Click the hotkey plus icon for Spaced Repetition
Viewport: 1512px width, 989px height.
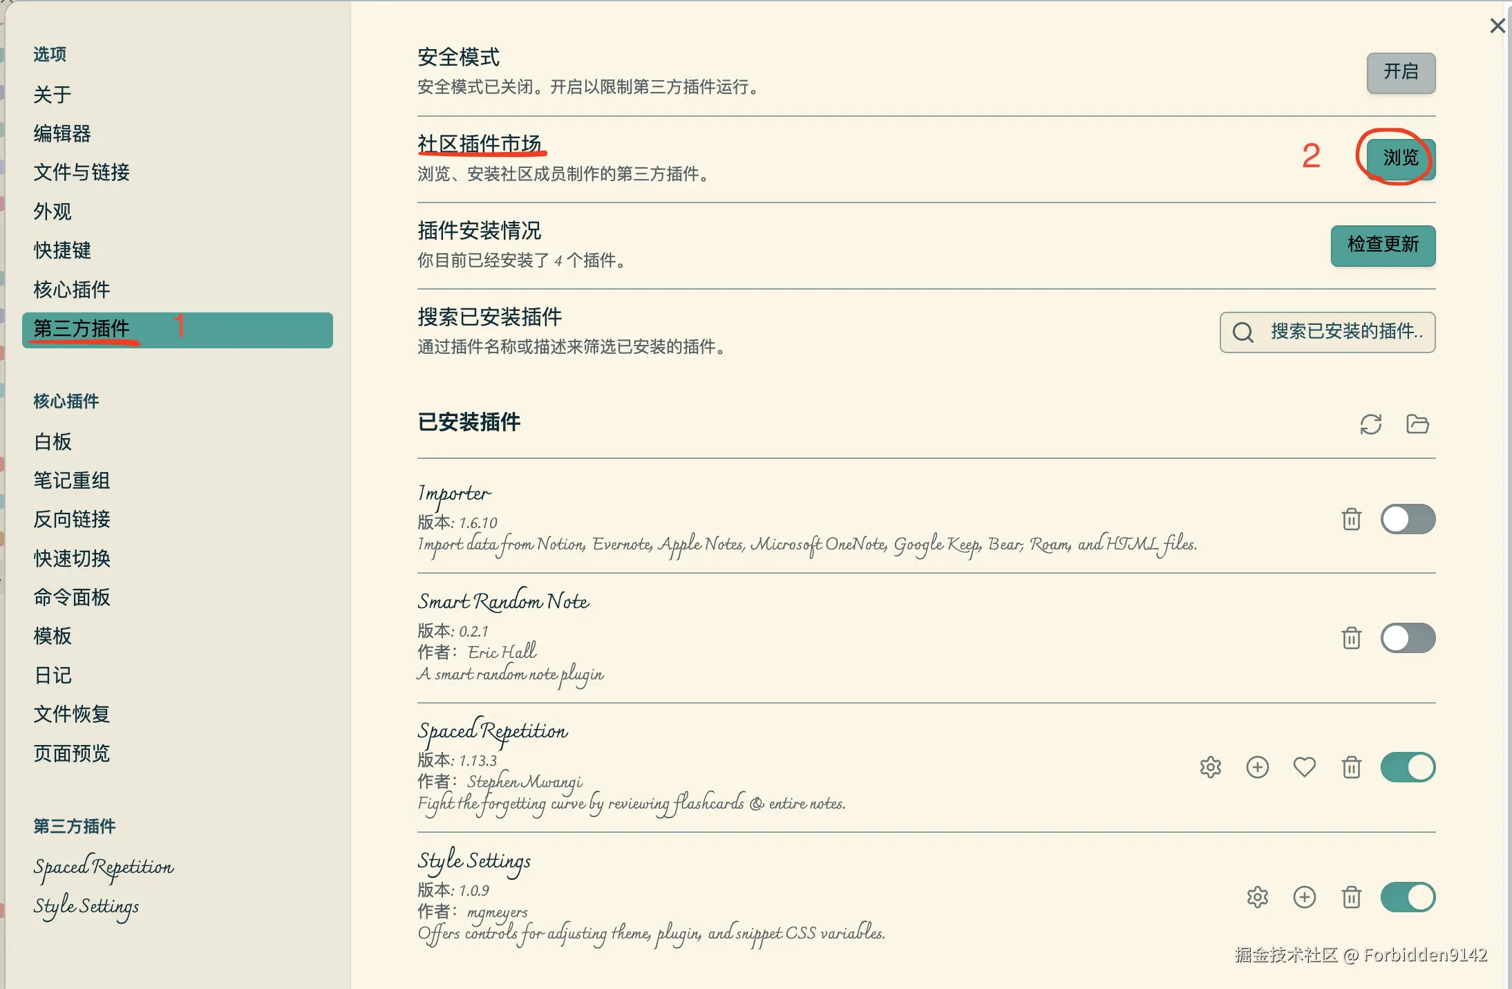pos(1258,767)
